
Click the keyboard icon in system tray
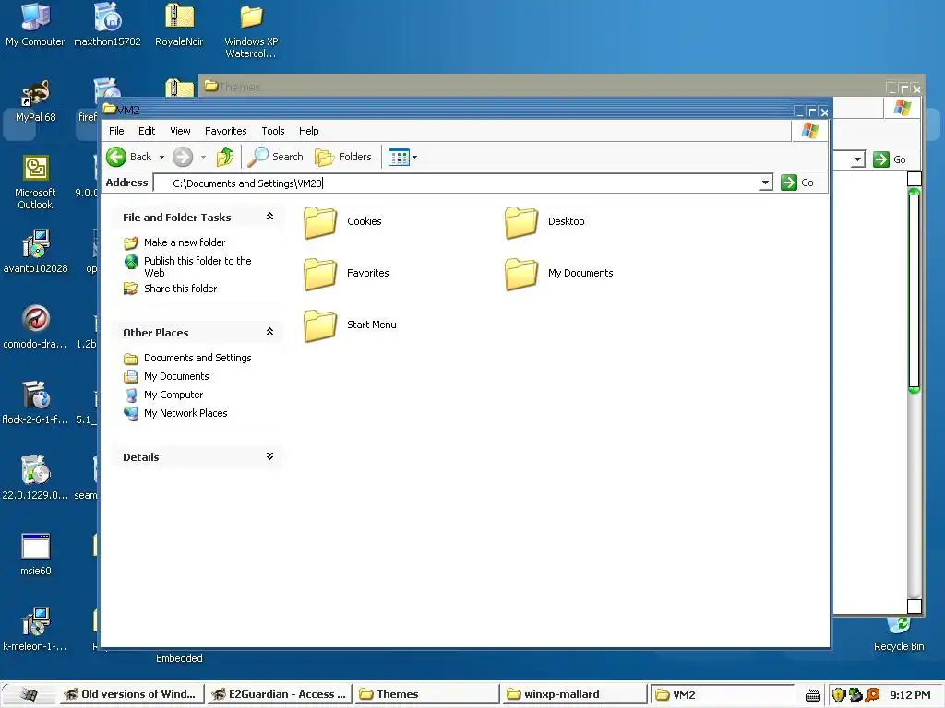(812, 696)
